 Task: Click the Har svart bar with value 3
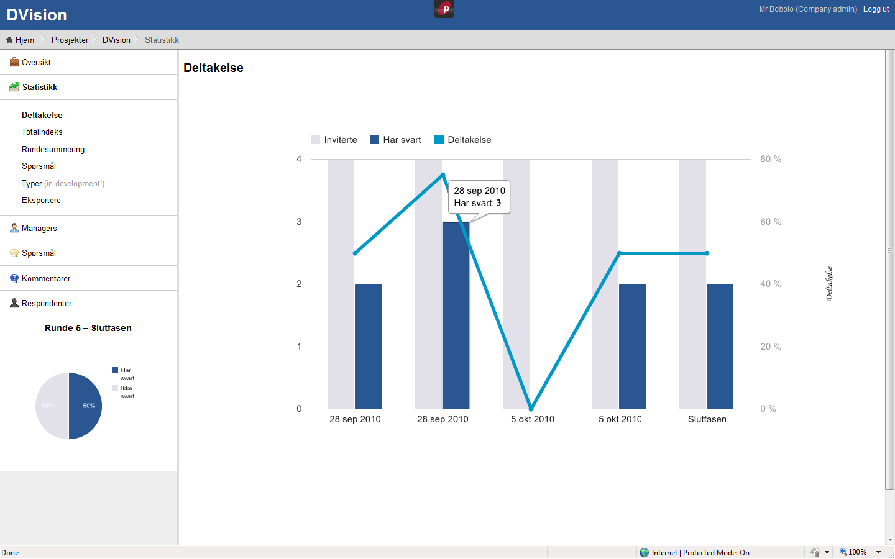(x=456, y=316)
